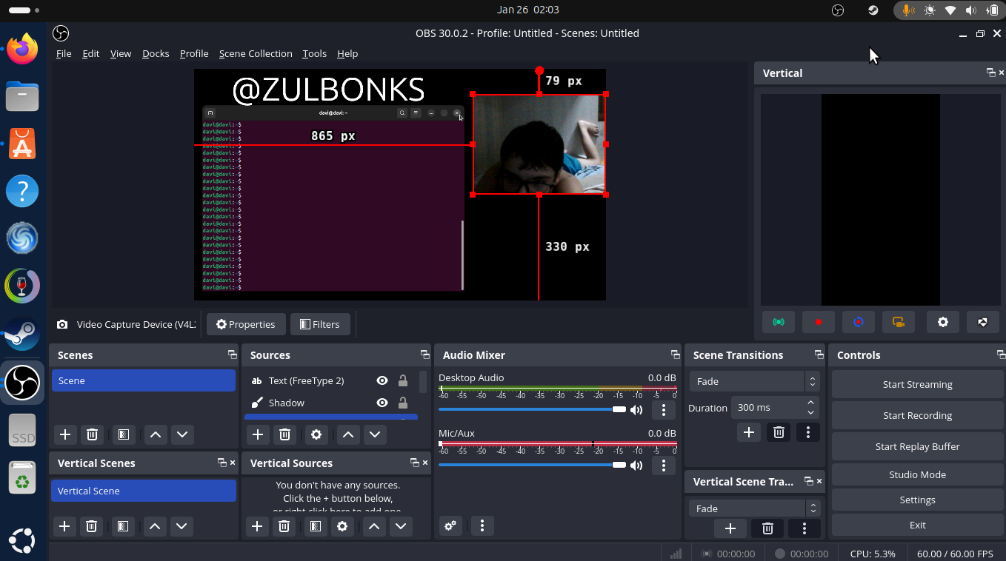Open Filters for the selected source

(319, 324)
